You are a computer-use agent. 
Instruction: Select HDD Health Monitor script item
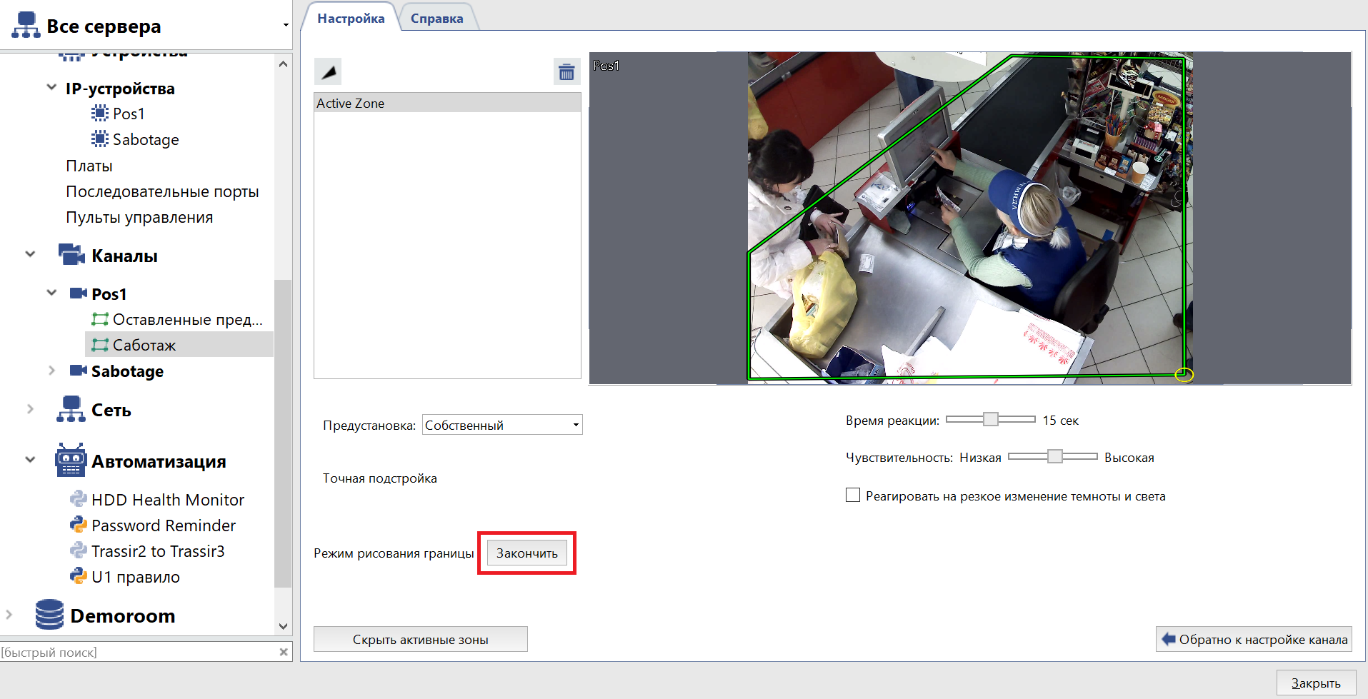168,500
